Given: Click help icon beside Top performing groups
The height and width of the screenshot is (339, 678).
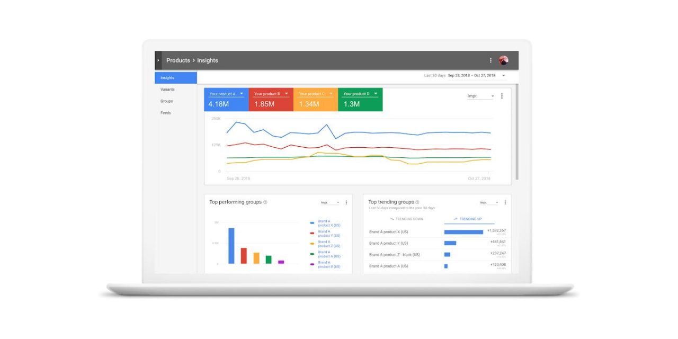Looking at the screenshot, I should (x=265, y=202).
